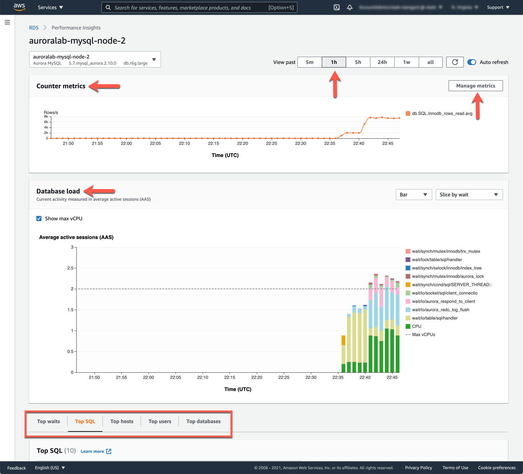Image resolution: width=523 pixels, height=474 pixels.
Task: Click the refresh metrics icon button
Action: pos(455,62)
